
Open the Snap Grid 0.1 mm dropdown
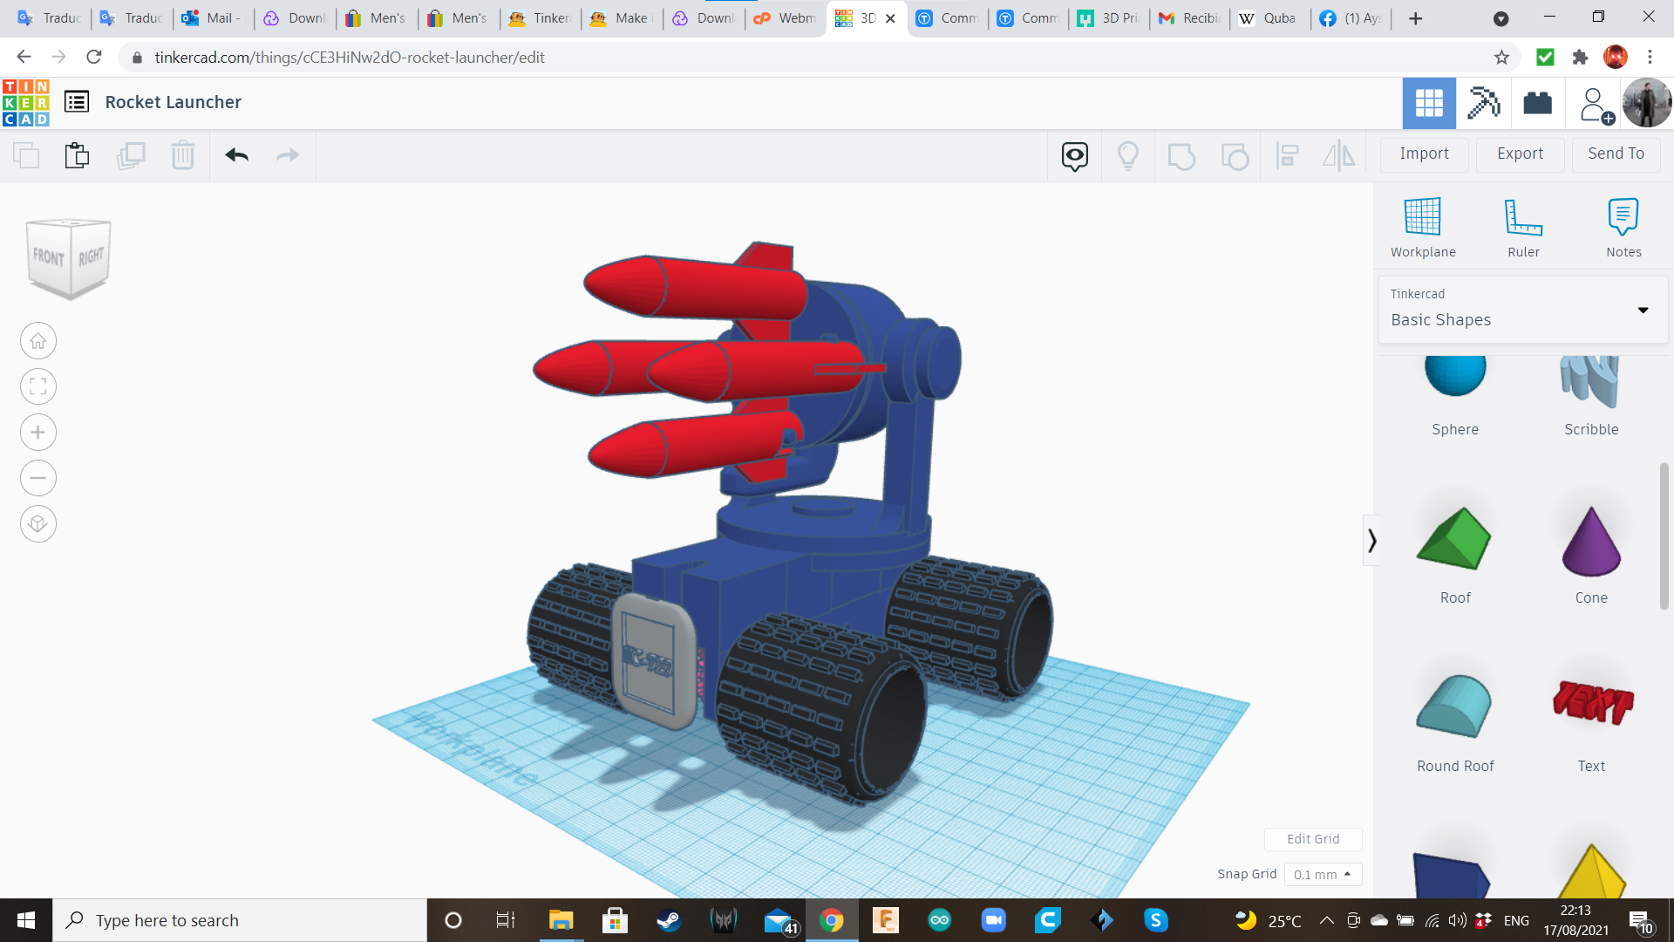pyautogui.click(x=1323, y=874)
